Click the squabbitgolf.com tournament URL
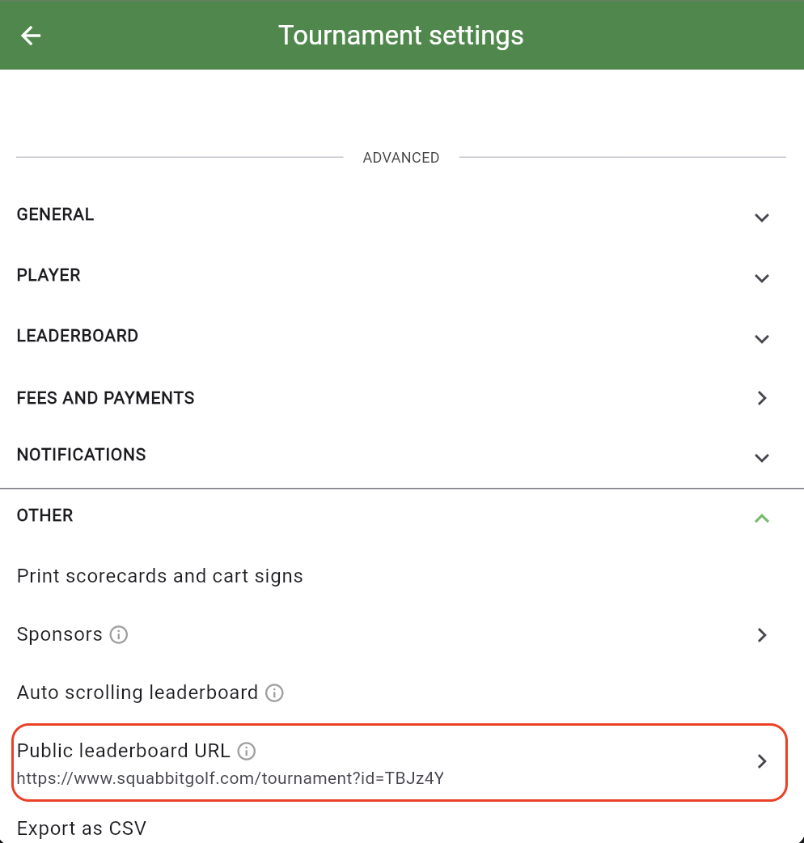Image resolution: width=804 pixels, height=843 pixels. coord(231,779)
